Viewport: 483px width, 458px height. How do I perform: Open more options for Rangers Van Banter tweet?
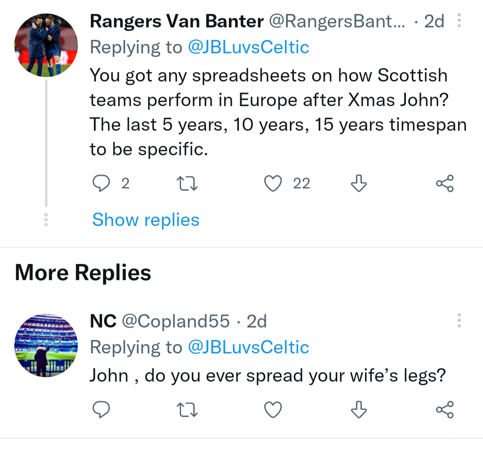pyautogui.click(x=459, y=21)
